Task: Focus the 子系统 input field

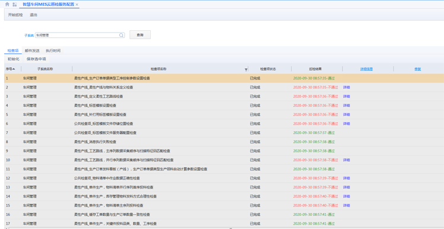Action: [80, 35]
